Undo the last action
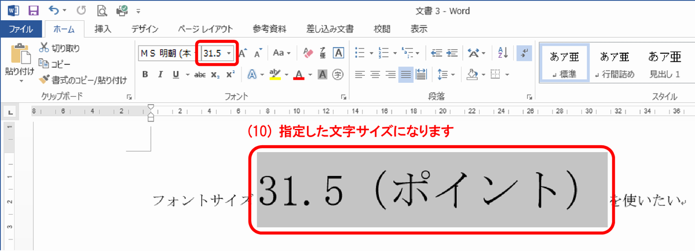 pos(54,10)
